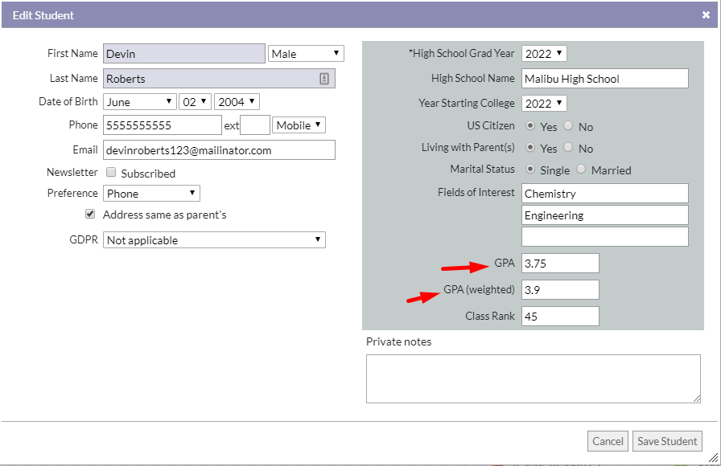Click into the GPA field showing 3.75
This screenshot has width=721, height=466.
tap(560, 263)
